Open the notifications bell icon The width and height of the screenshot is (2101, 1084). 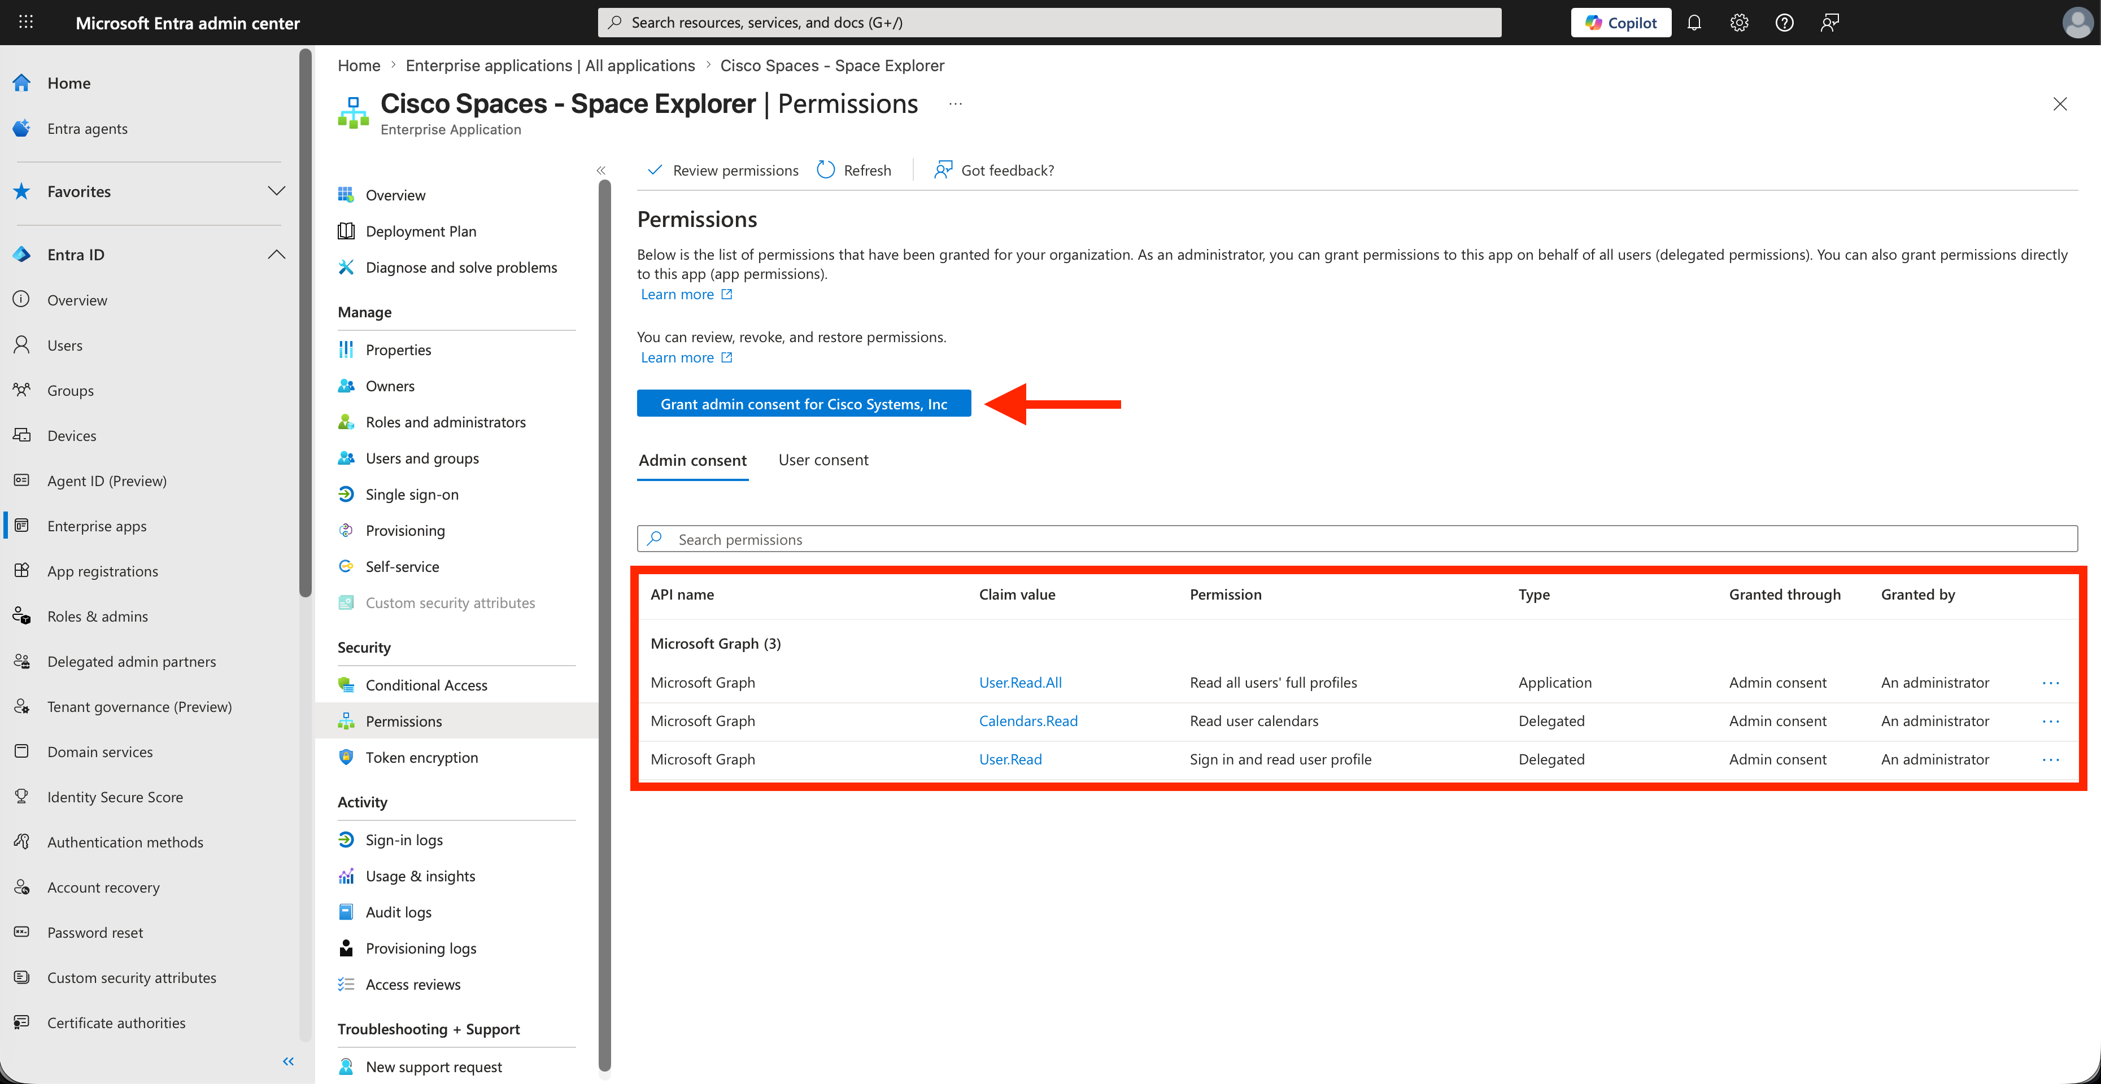[x=1694, y=22]
